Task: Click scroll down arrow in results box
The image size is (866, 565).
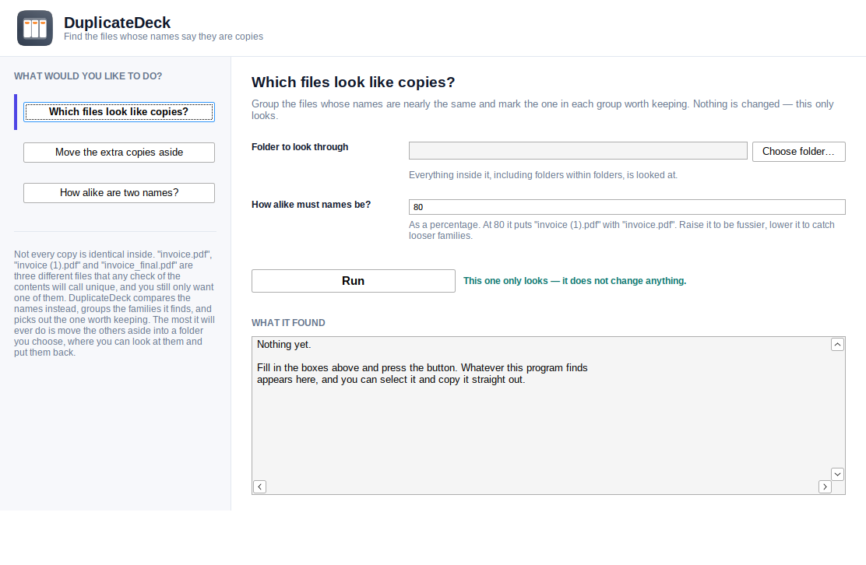Action: coord(837,474)
